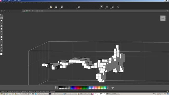The height and width of the screenshot is (95, 169).
Task: Toggle the last checkmark display icon after 2D
Action: click(x=42, y=11)
